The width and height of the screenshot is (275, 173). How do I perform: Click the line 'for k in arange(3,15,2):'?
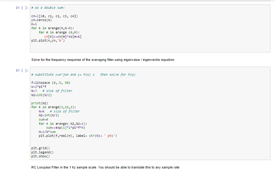click(53, 107)
